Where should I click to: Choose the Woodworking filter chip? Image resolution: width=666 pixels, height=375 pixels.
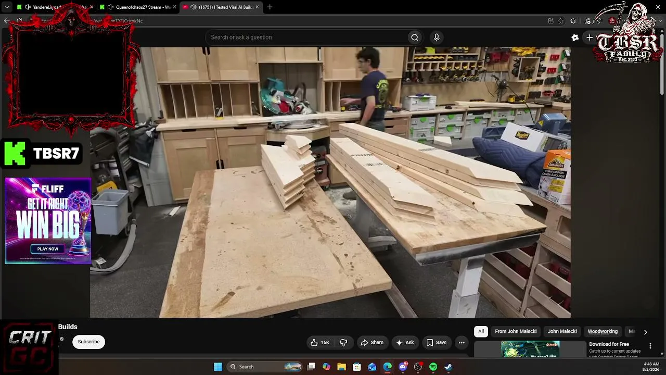point(603,331)
